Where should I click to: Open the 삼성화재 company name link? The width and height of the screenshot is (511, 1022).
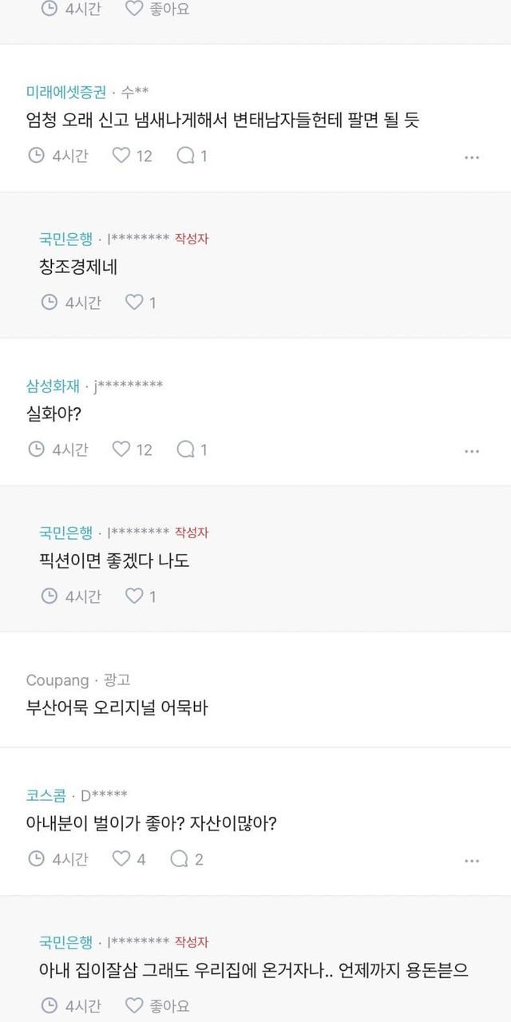(x=53, y=386)
